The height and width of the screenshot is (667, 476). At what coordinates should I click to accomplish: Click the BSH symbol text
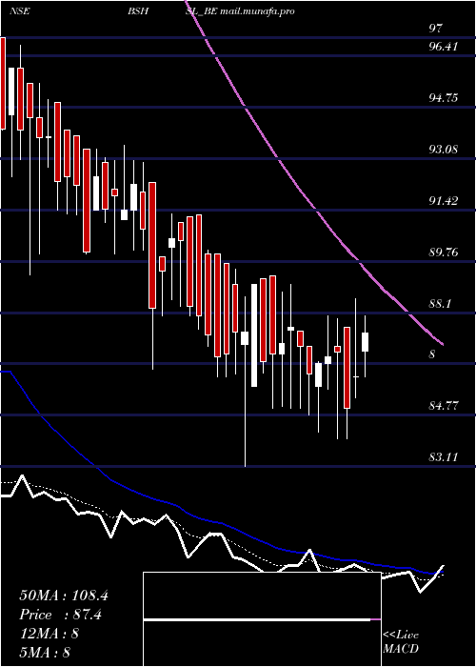point(138,11)
